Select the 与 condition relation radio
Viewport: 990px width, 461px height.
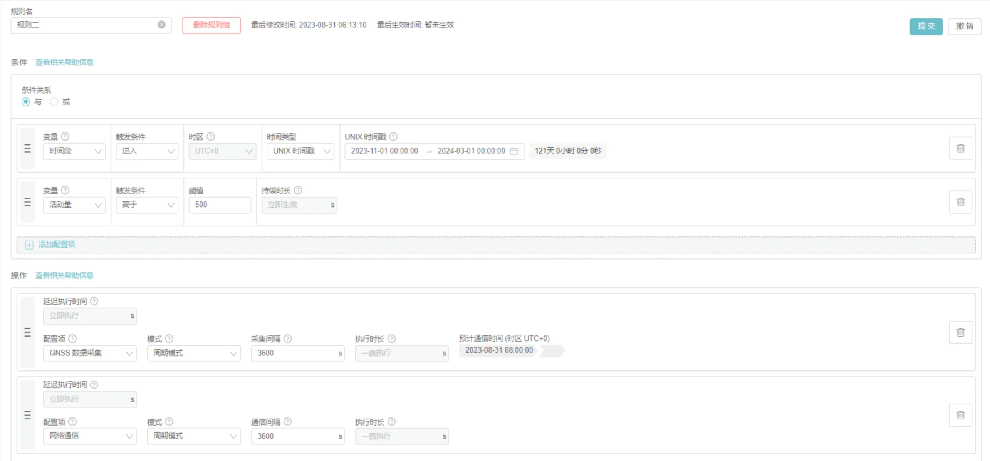(x=26, y=102)
